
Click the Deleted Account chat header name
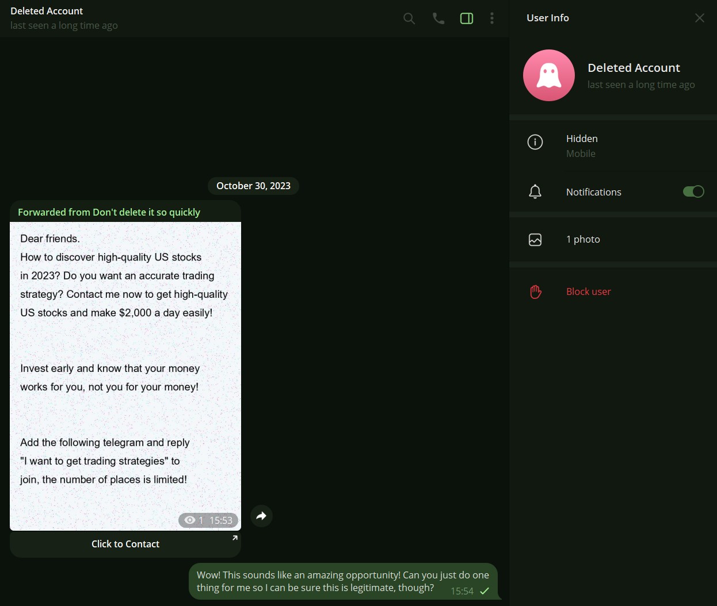click(47, 11)
